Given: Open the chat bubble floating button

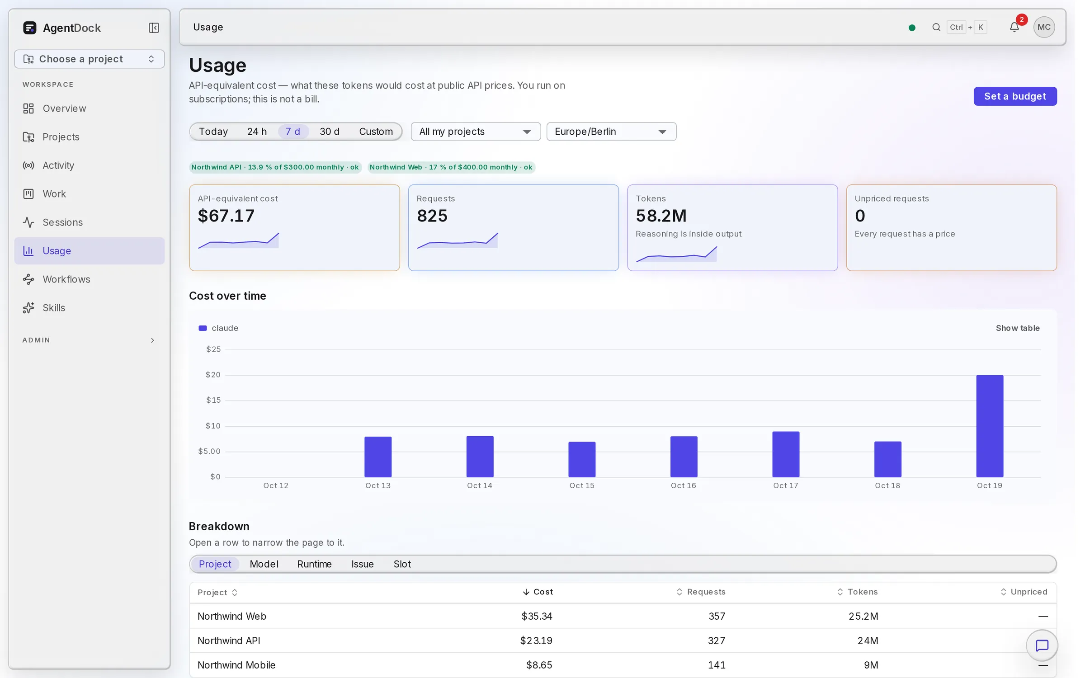Looking at the screenshot, I should [x=1042, y=645].
